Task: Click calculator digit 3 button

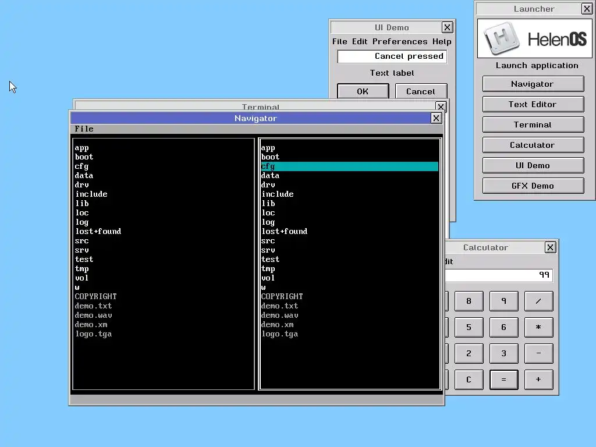Action: coord(503,353)
